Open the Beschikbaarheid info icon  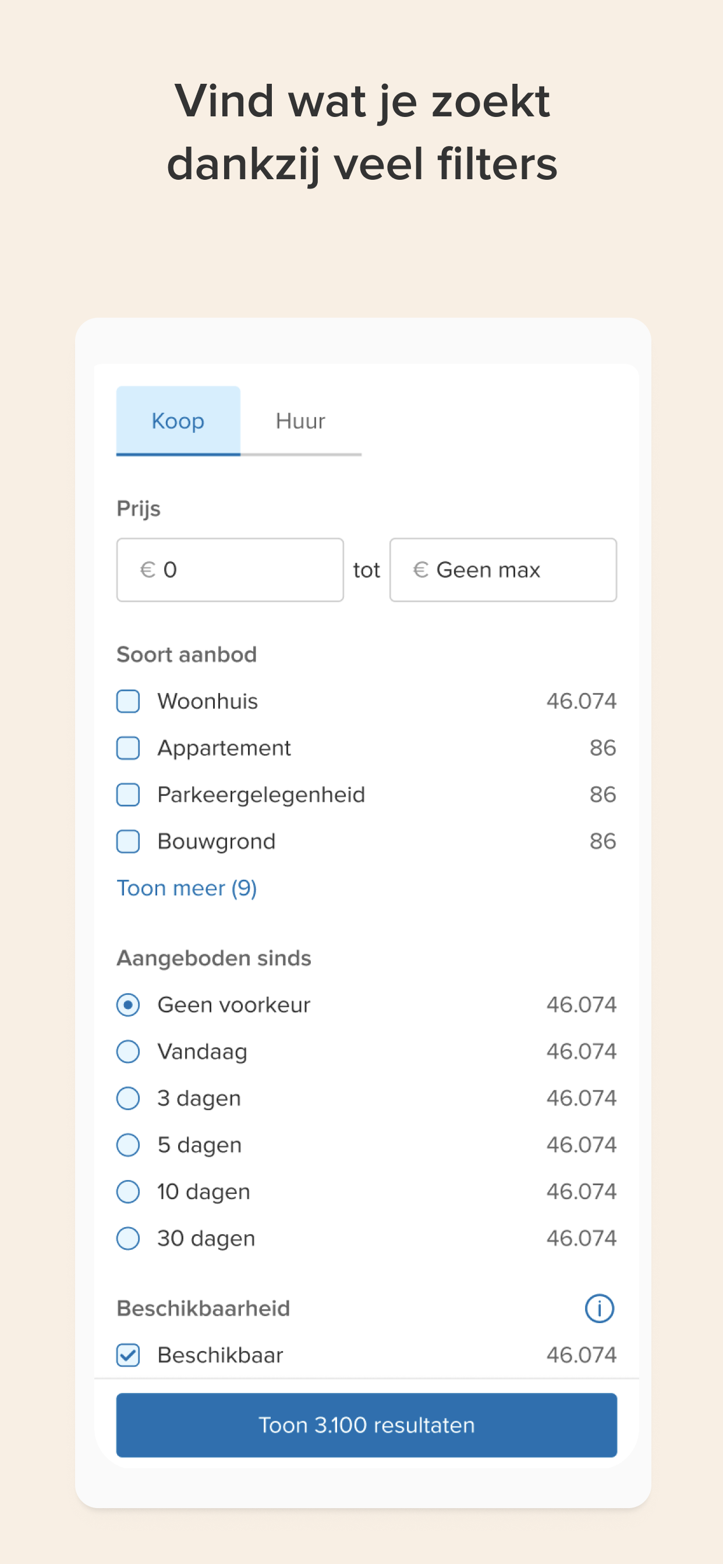pyautogui.click(x=599, y=1308)
